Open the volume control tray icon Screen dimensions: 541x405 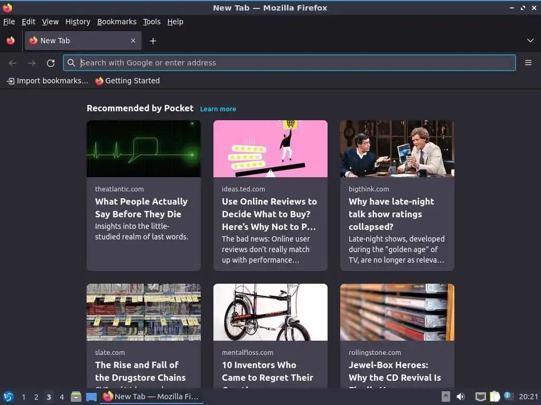click(x=461, y=397)
